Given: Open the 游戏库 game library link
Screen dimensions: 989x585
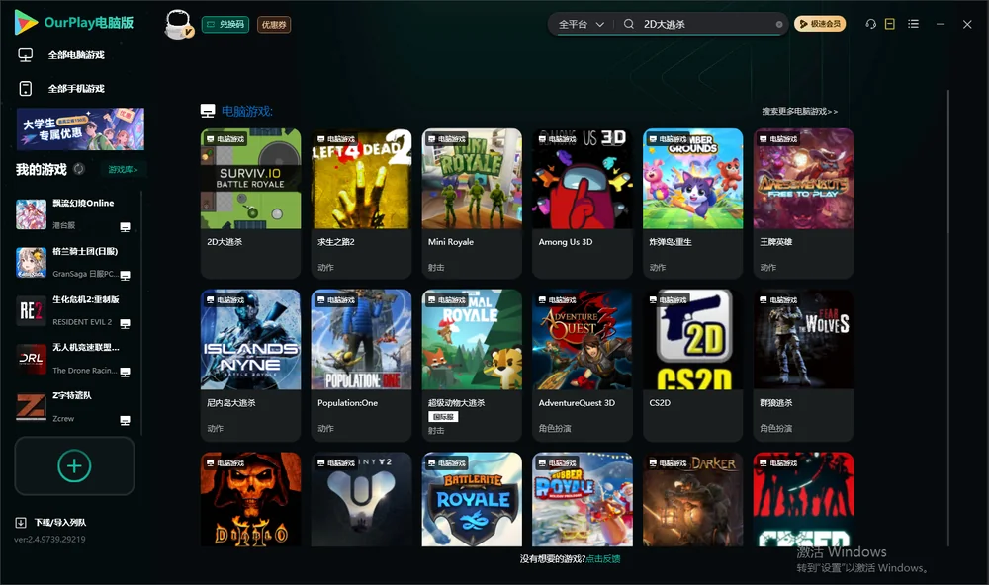Looking at the screenshot, I should point(123,169).
